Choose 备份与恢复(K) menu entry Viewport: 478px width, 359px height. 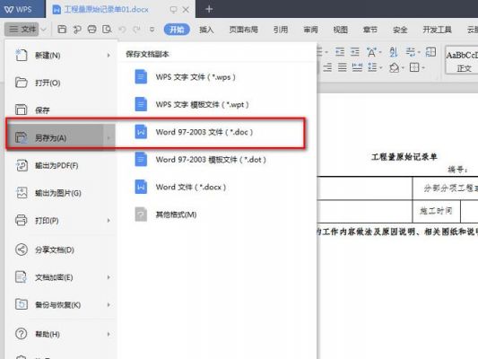(x=61, y=305)
